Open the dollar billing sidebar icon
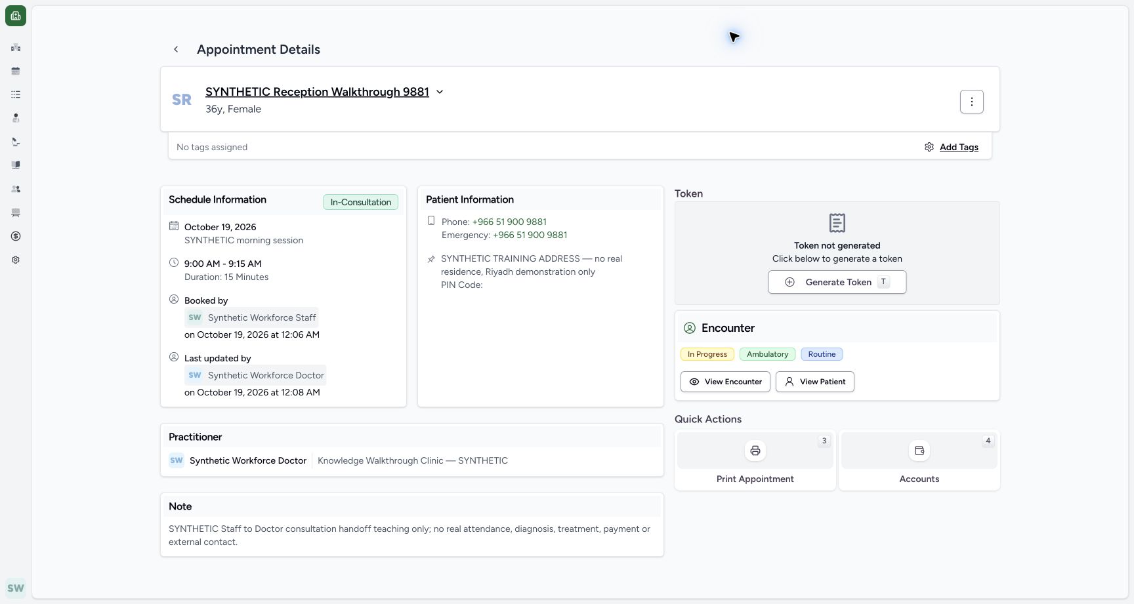Image resolution: width=1134 pixels, height=604 pixels. click(x=16, y=236)
